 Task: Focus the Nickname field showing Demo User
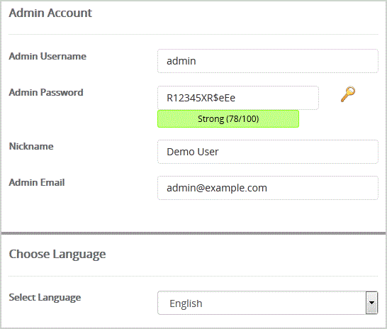tap(268, 152)
